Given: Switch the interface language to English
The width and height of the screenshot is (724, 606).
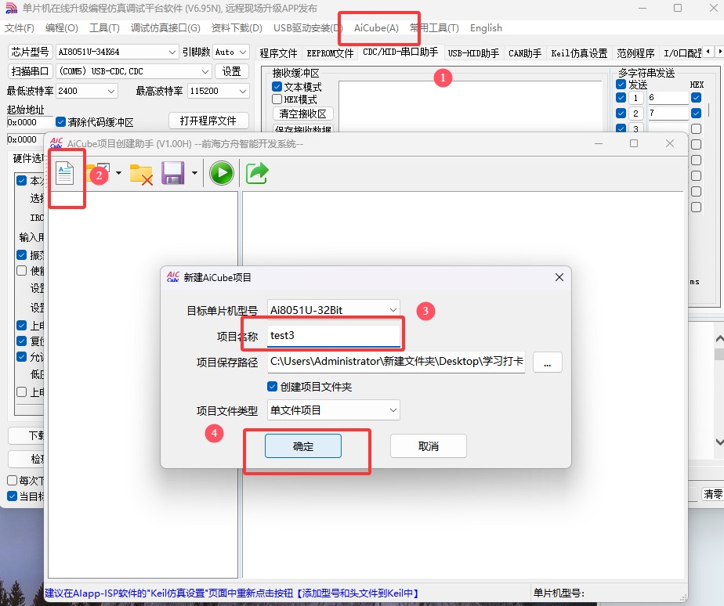Looking at the screenshot, I should coord(486,28).
